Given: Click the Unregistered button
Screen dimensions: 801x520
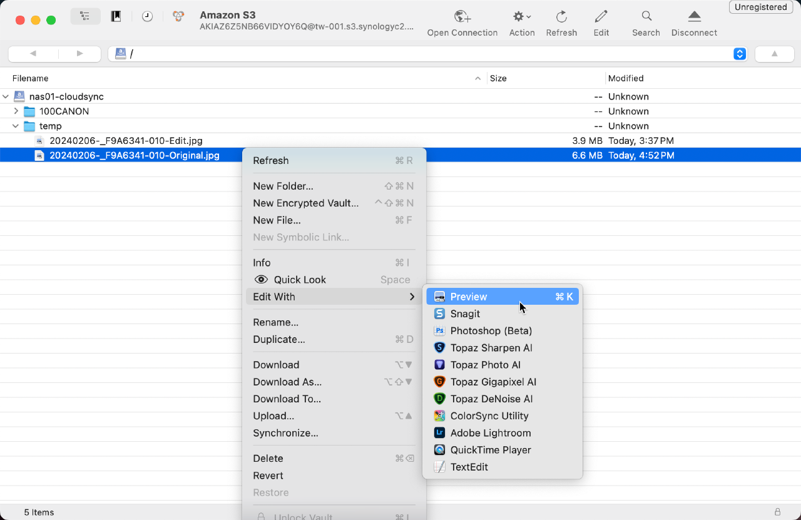Looking at the screenshot, I should [x=760, y=7].
